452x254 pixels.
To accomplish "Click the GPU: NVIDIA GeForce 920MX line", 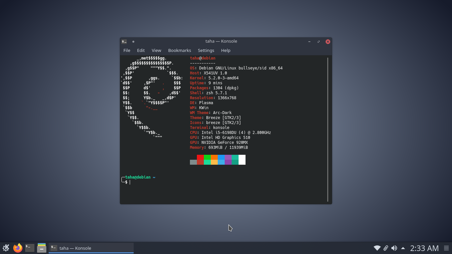I will click(219, 143).
